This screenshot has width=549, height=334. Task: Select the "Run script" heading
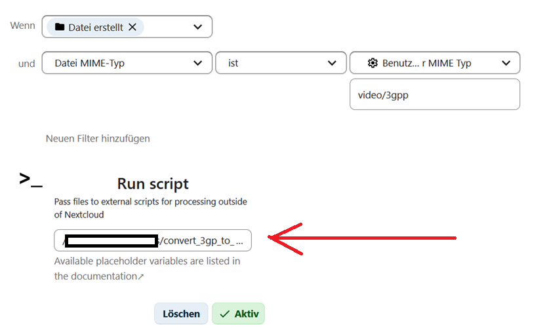[153, 183]
